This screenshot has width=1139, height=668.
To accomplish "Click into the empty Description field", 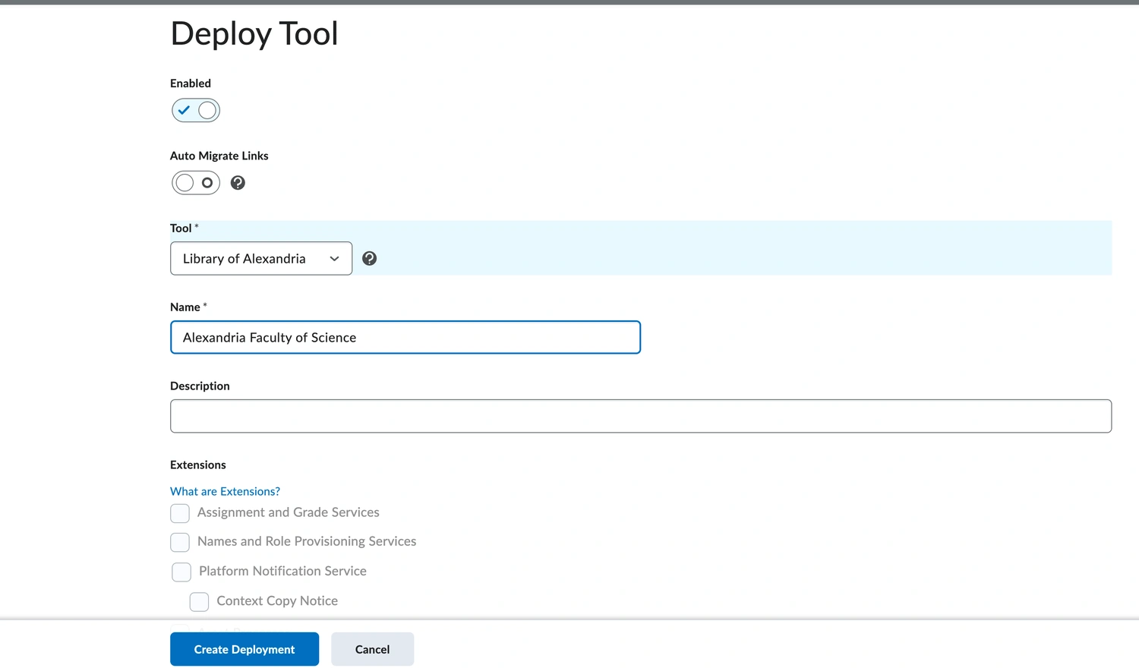I will tap(641, 417).
